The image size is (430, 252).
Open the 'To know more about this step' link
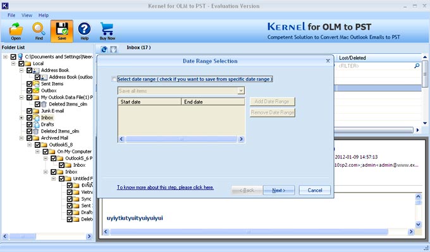[166, 188]
